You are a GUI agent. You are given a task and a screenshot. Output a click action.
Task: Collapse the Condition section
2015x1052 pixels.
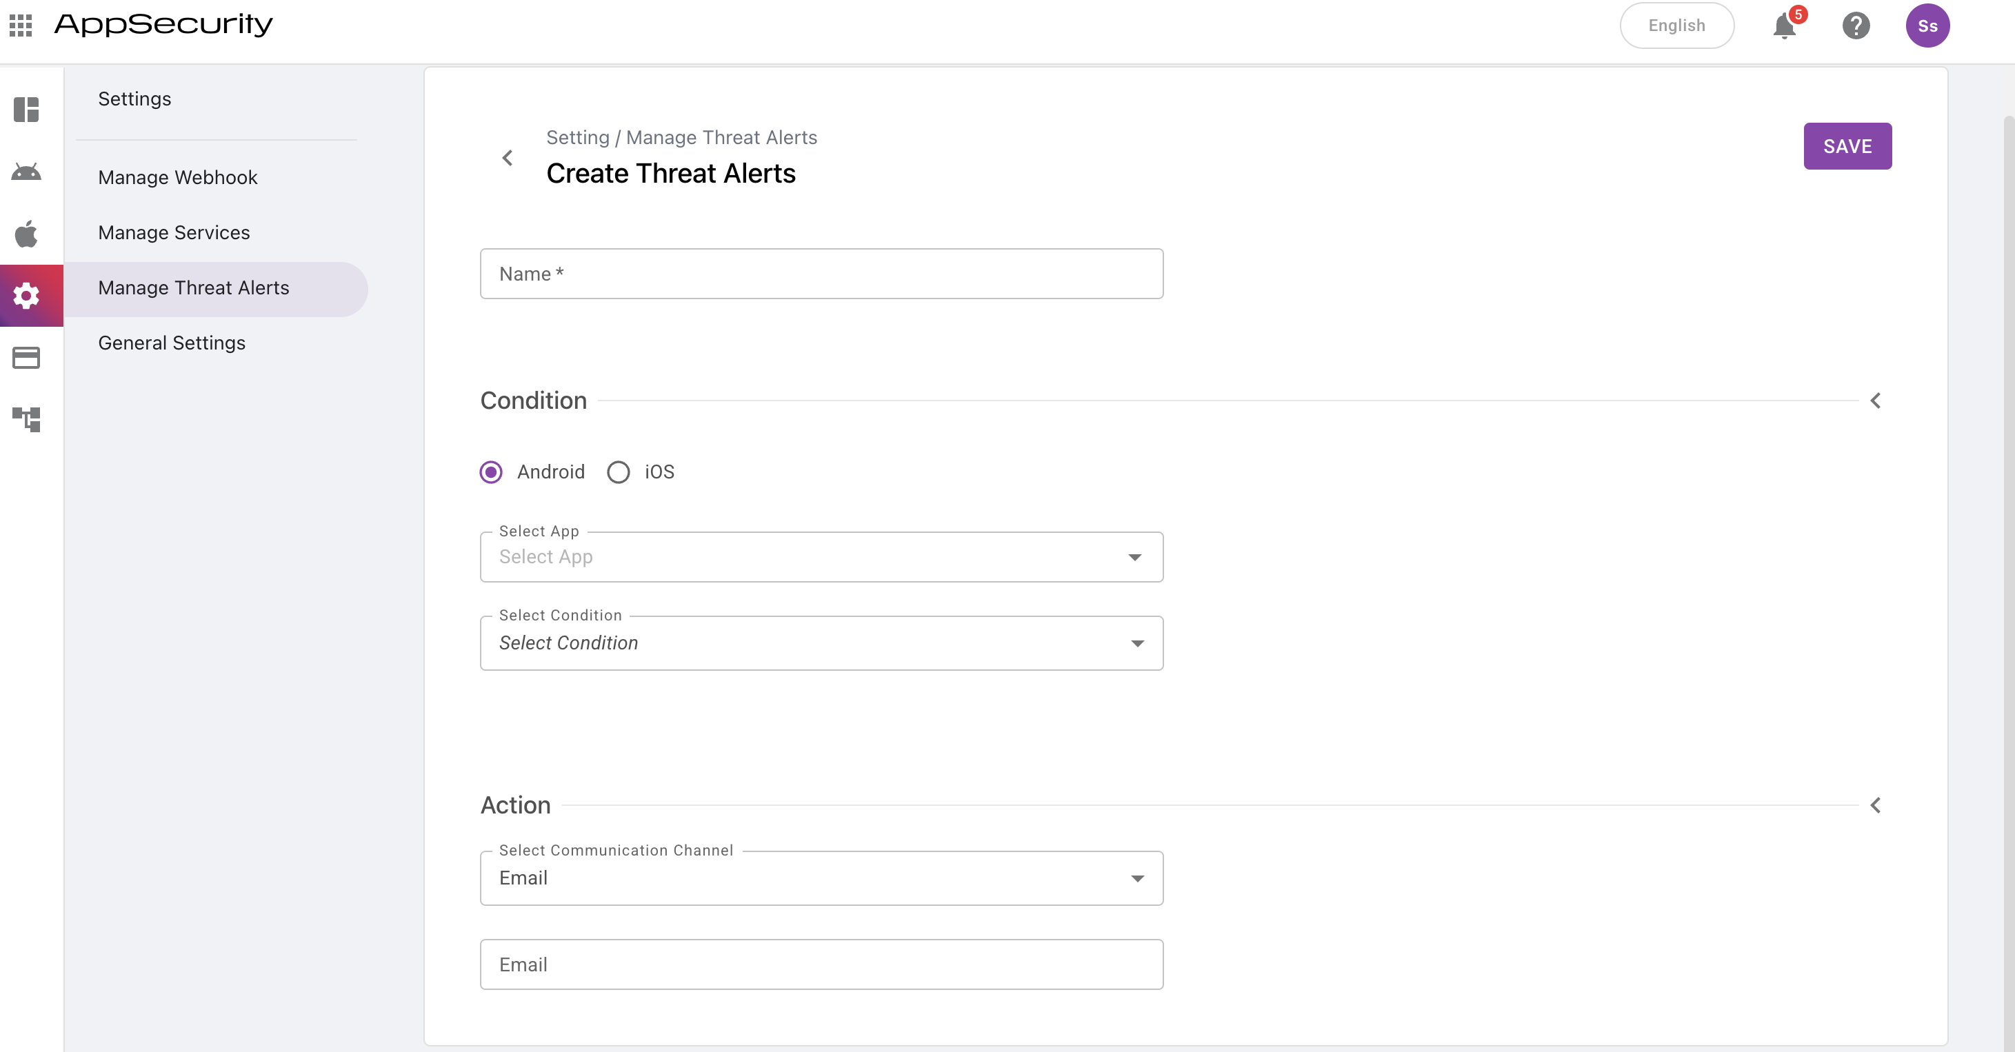click(x=1875, y=401)
